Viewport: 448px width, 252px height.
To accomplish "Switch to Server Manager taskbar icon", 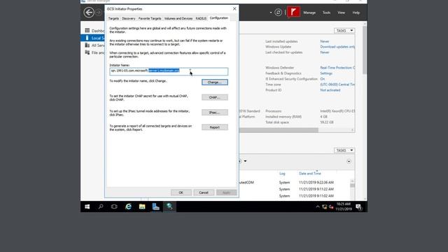I will tap(155, 206).
